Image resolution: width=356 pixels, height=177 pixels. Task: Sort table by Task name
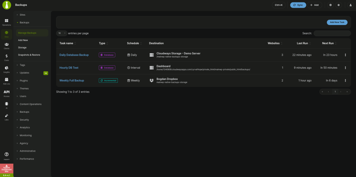tap(68, 43)
